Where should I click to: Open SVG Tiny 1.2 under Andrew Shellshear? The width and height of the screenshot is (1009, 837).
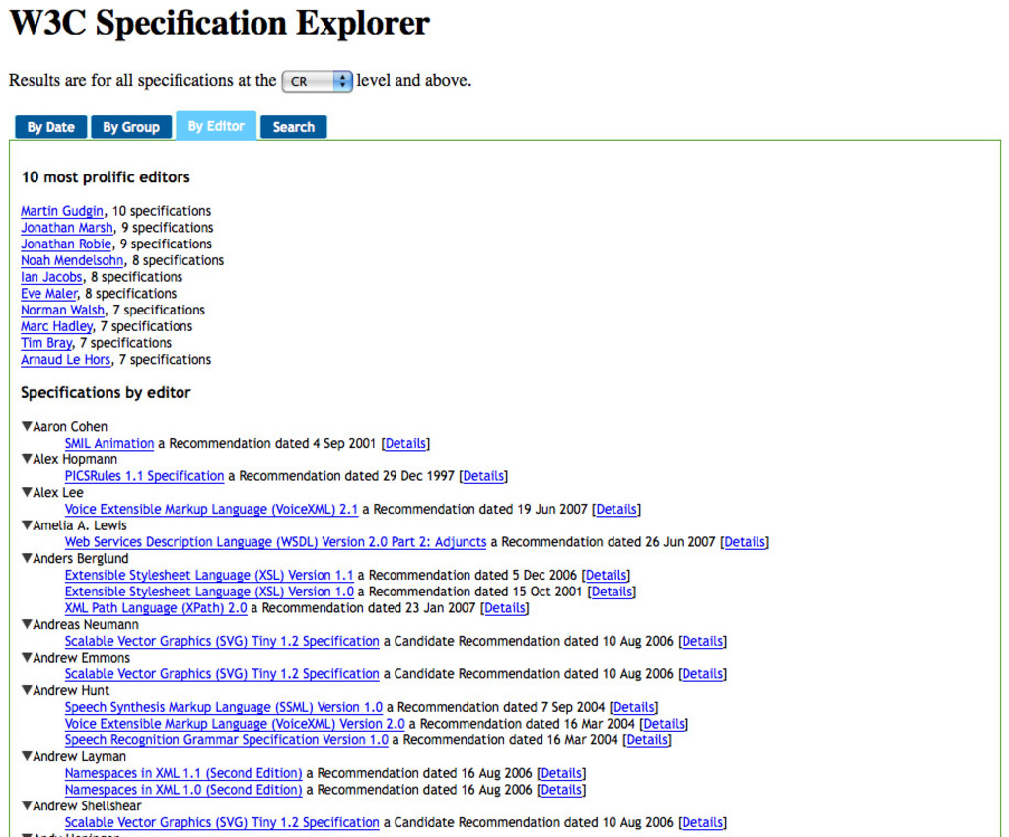(x=222, y=823)
